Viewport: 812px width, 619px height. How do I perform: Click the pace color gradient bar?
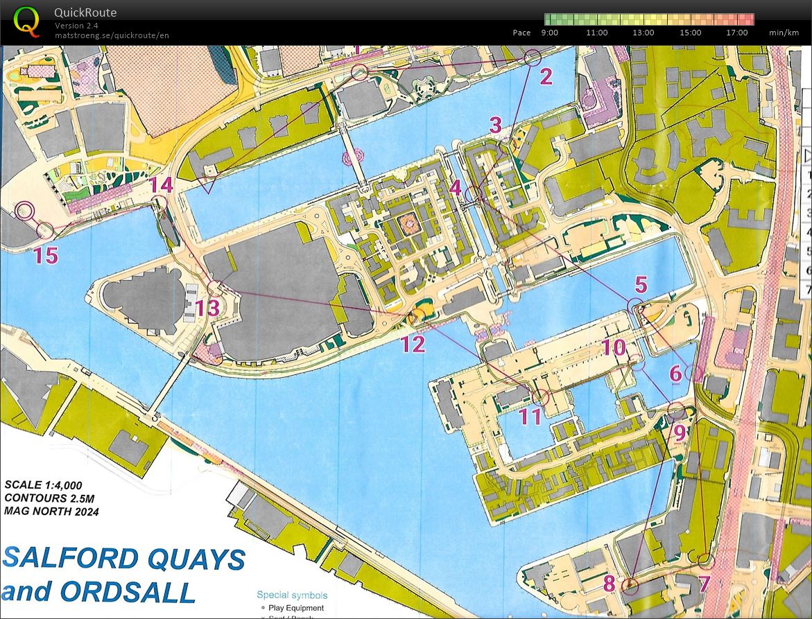(650, 19)
